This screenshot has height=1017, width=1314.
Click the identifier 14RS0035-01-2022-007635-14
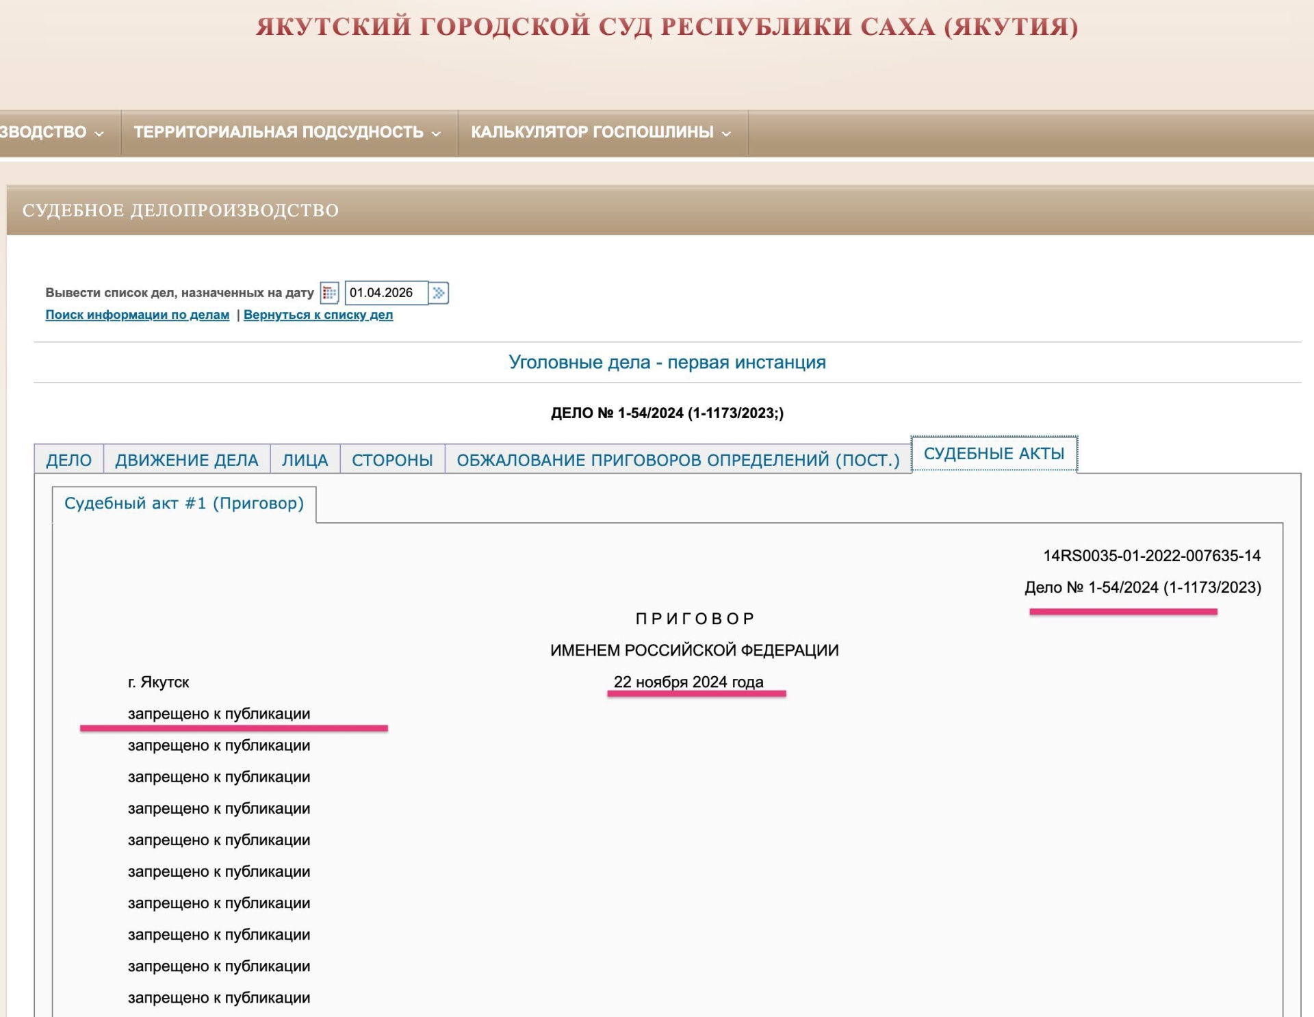(1151, 556)
